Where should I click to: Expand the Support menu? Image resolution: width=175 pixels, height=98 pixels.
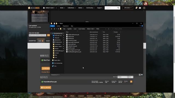100,8
